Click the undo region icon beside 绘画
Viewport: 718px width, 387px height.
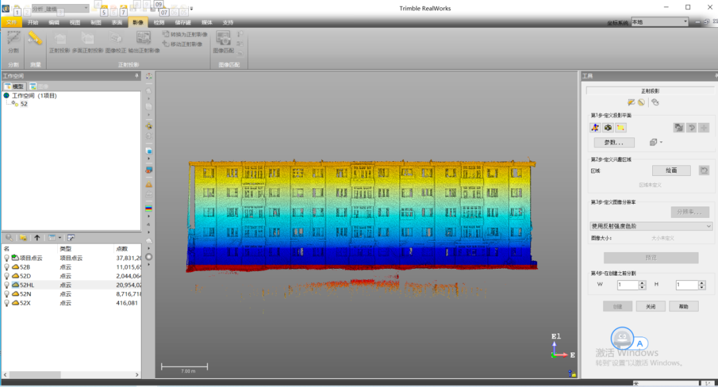[x=704, y=171]
